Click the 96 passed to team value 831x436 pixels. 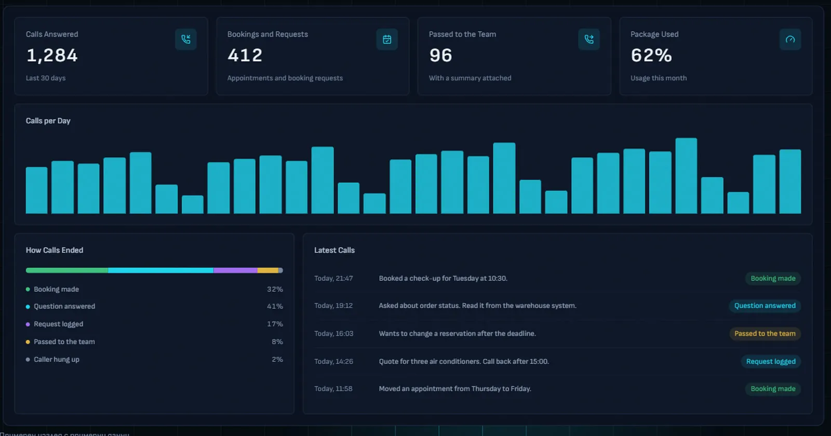(440, 56)
